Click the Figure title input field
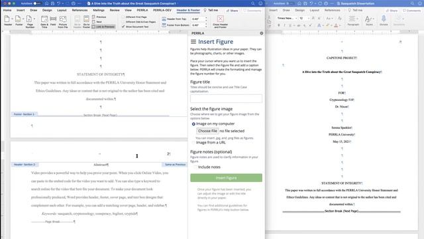The height and width of the screenshot is (239, 424). tap(226, 98)
